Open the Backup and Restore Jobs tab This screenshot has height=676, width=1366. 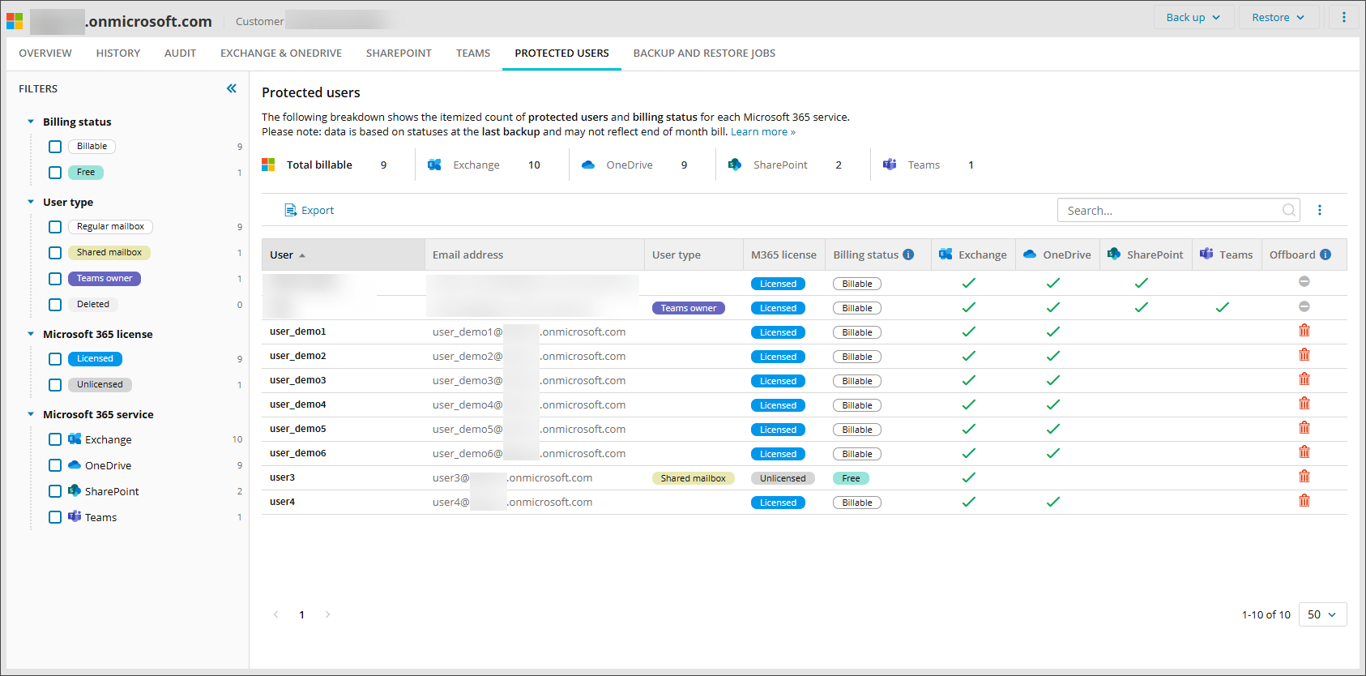tap(703, 53)
